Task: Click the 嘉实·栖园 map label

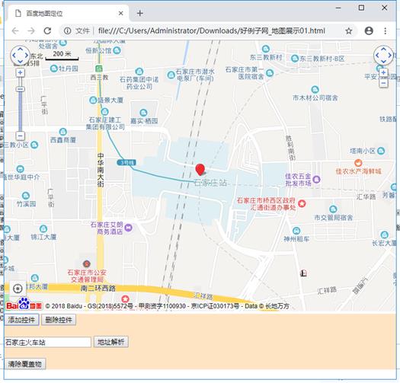Action: point(144,121)
